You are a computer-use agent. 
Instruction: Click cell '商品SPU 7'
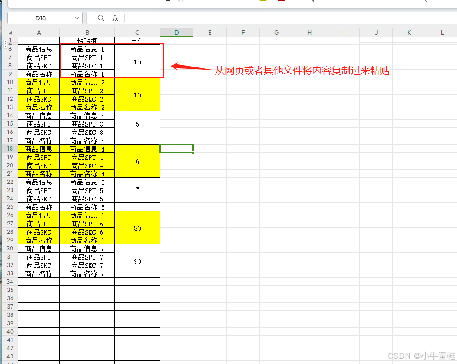pos(87,257)
